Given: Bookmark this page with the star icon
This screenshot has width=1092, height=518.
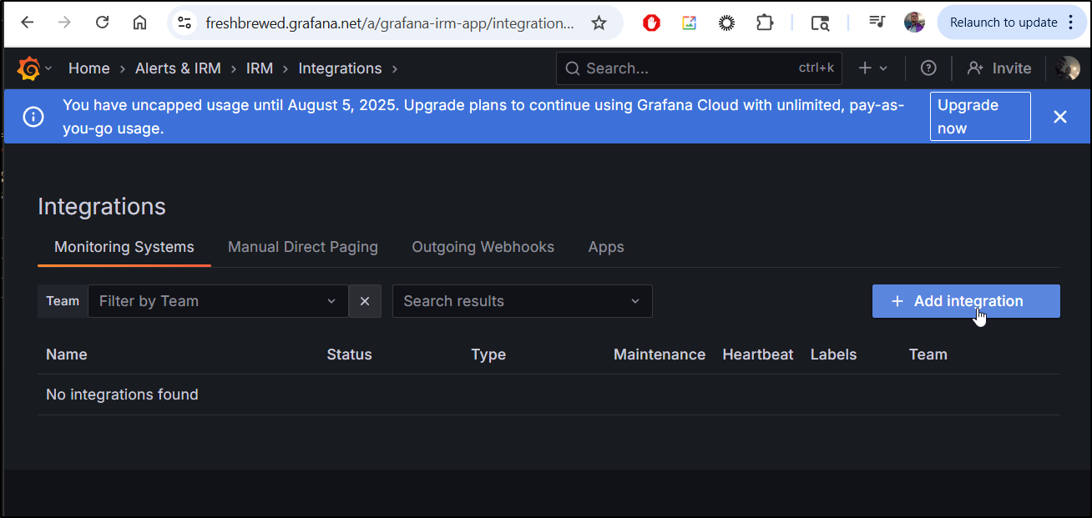Looking at the screenshot, I should (x=599, y=23).
